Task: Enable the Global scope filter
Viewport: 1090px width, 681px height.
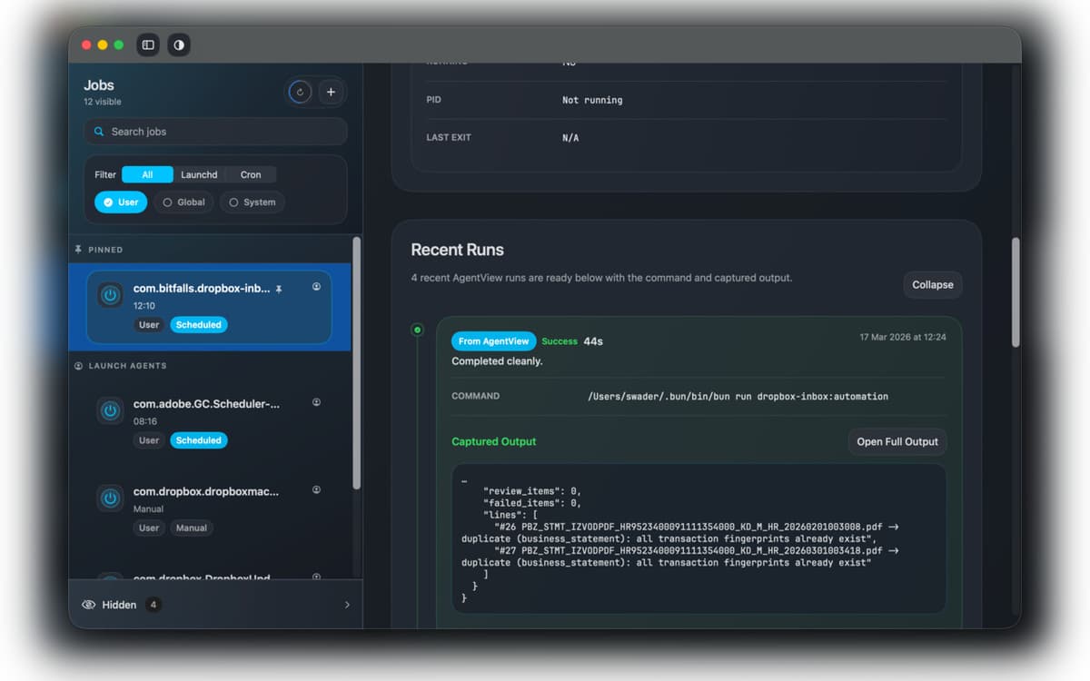Action: coord(183,202)
